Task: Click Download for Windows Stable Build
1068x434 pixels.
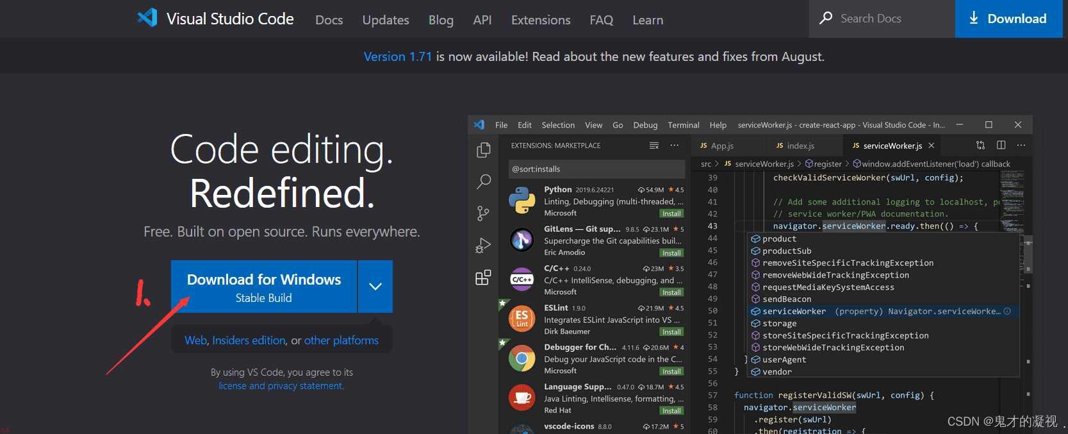Action: pos(264,287)
